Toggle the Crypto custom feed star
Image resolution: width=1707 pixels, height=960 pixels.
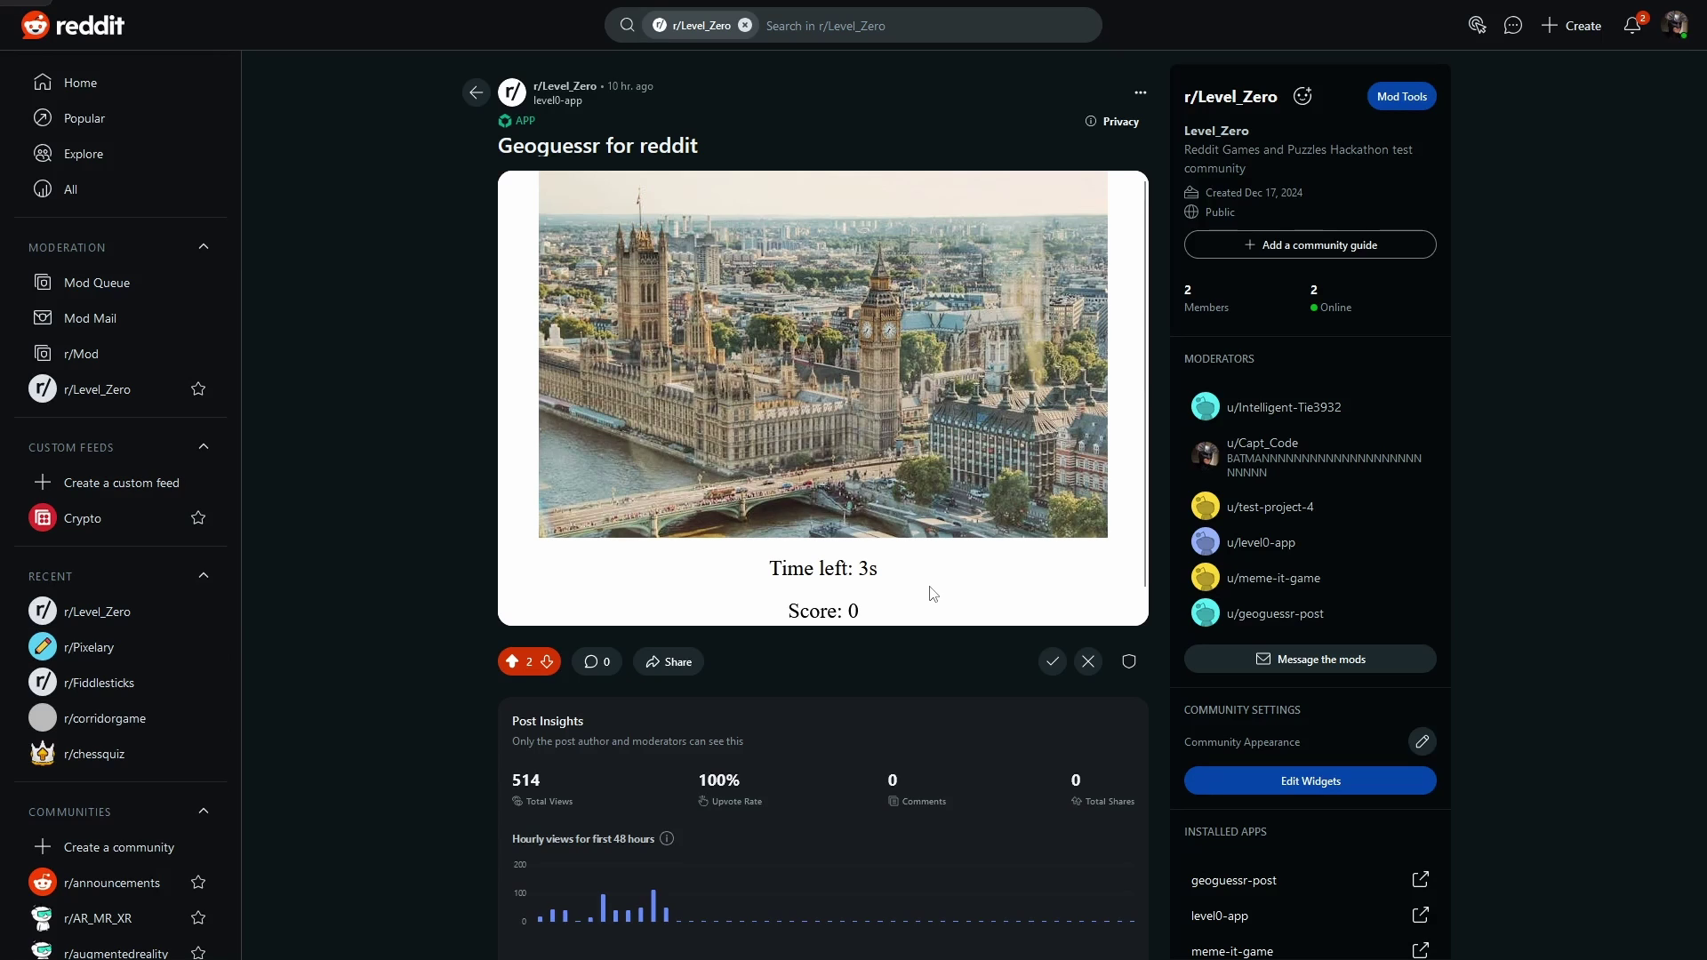tap(198, 518)
